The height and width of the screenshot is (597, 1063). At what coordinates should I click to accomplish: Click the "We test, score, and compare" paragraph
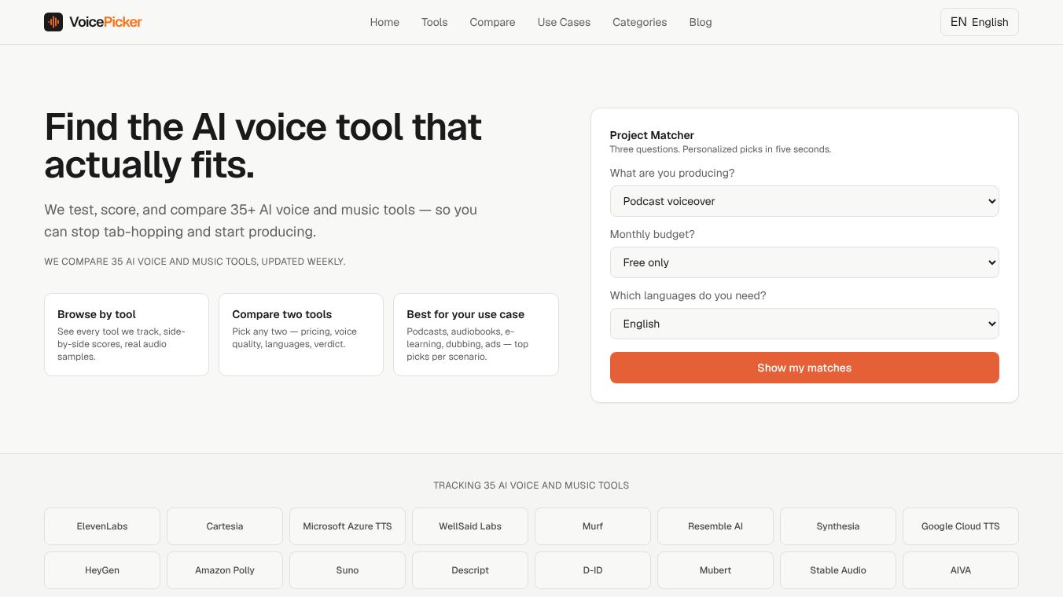point(261,221)
